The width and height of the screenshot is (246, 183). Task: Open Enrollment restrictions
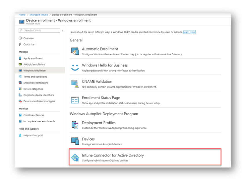coord(36,83)
